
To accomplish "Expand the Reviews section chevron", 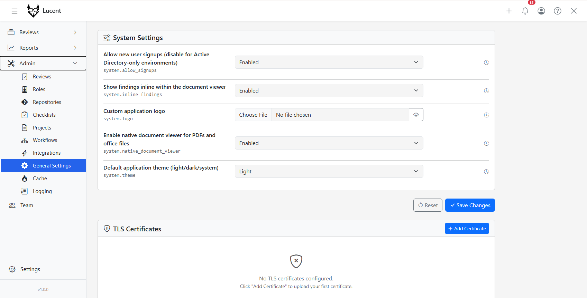I will tap(75, 32).
